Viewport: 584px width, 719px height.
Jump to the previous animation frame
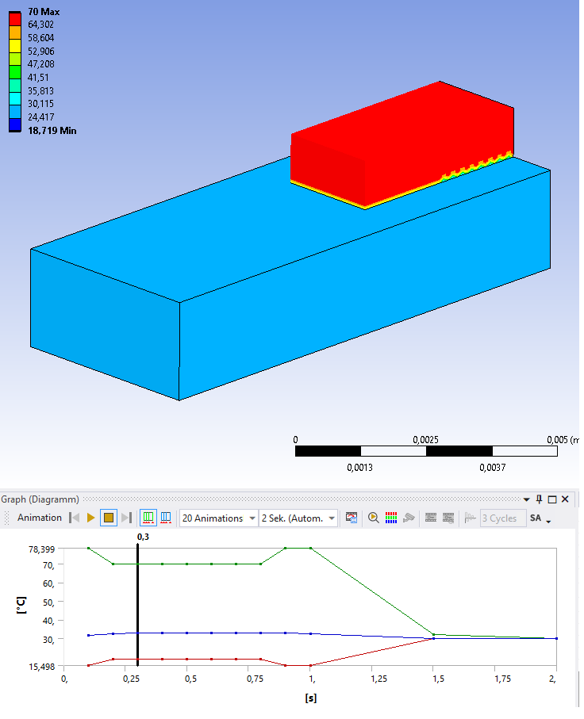tap(75, 518)
